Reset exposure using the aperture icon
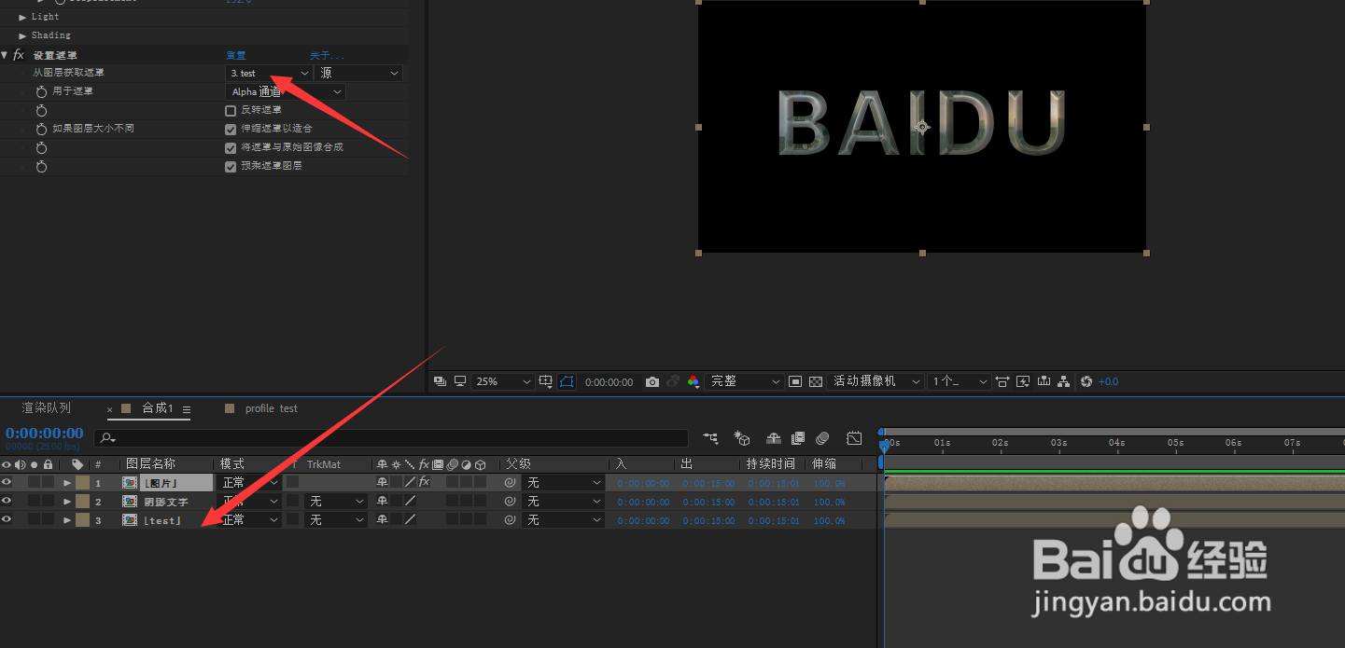Viewport: 1345px width, 648px height. coord(1086,381)
